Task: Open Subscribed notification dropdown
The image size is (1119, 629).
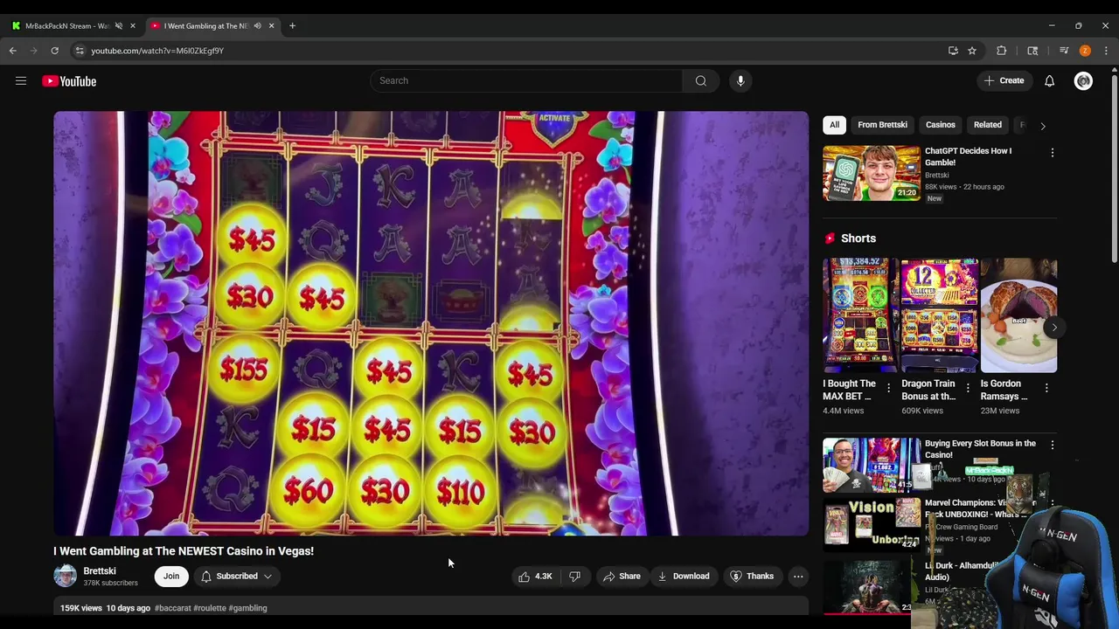Action: [236, 577]
